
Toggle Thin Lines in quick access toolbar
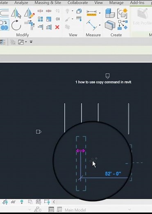tap(2, 42)
